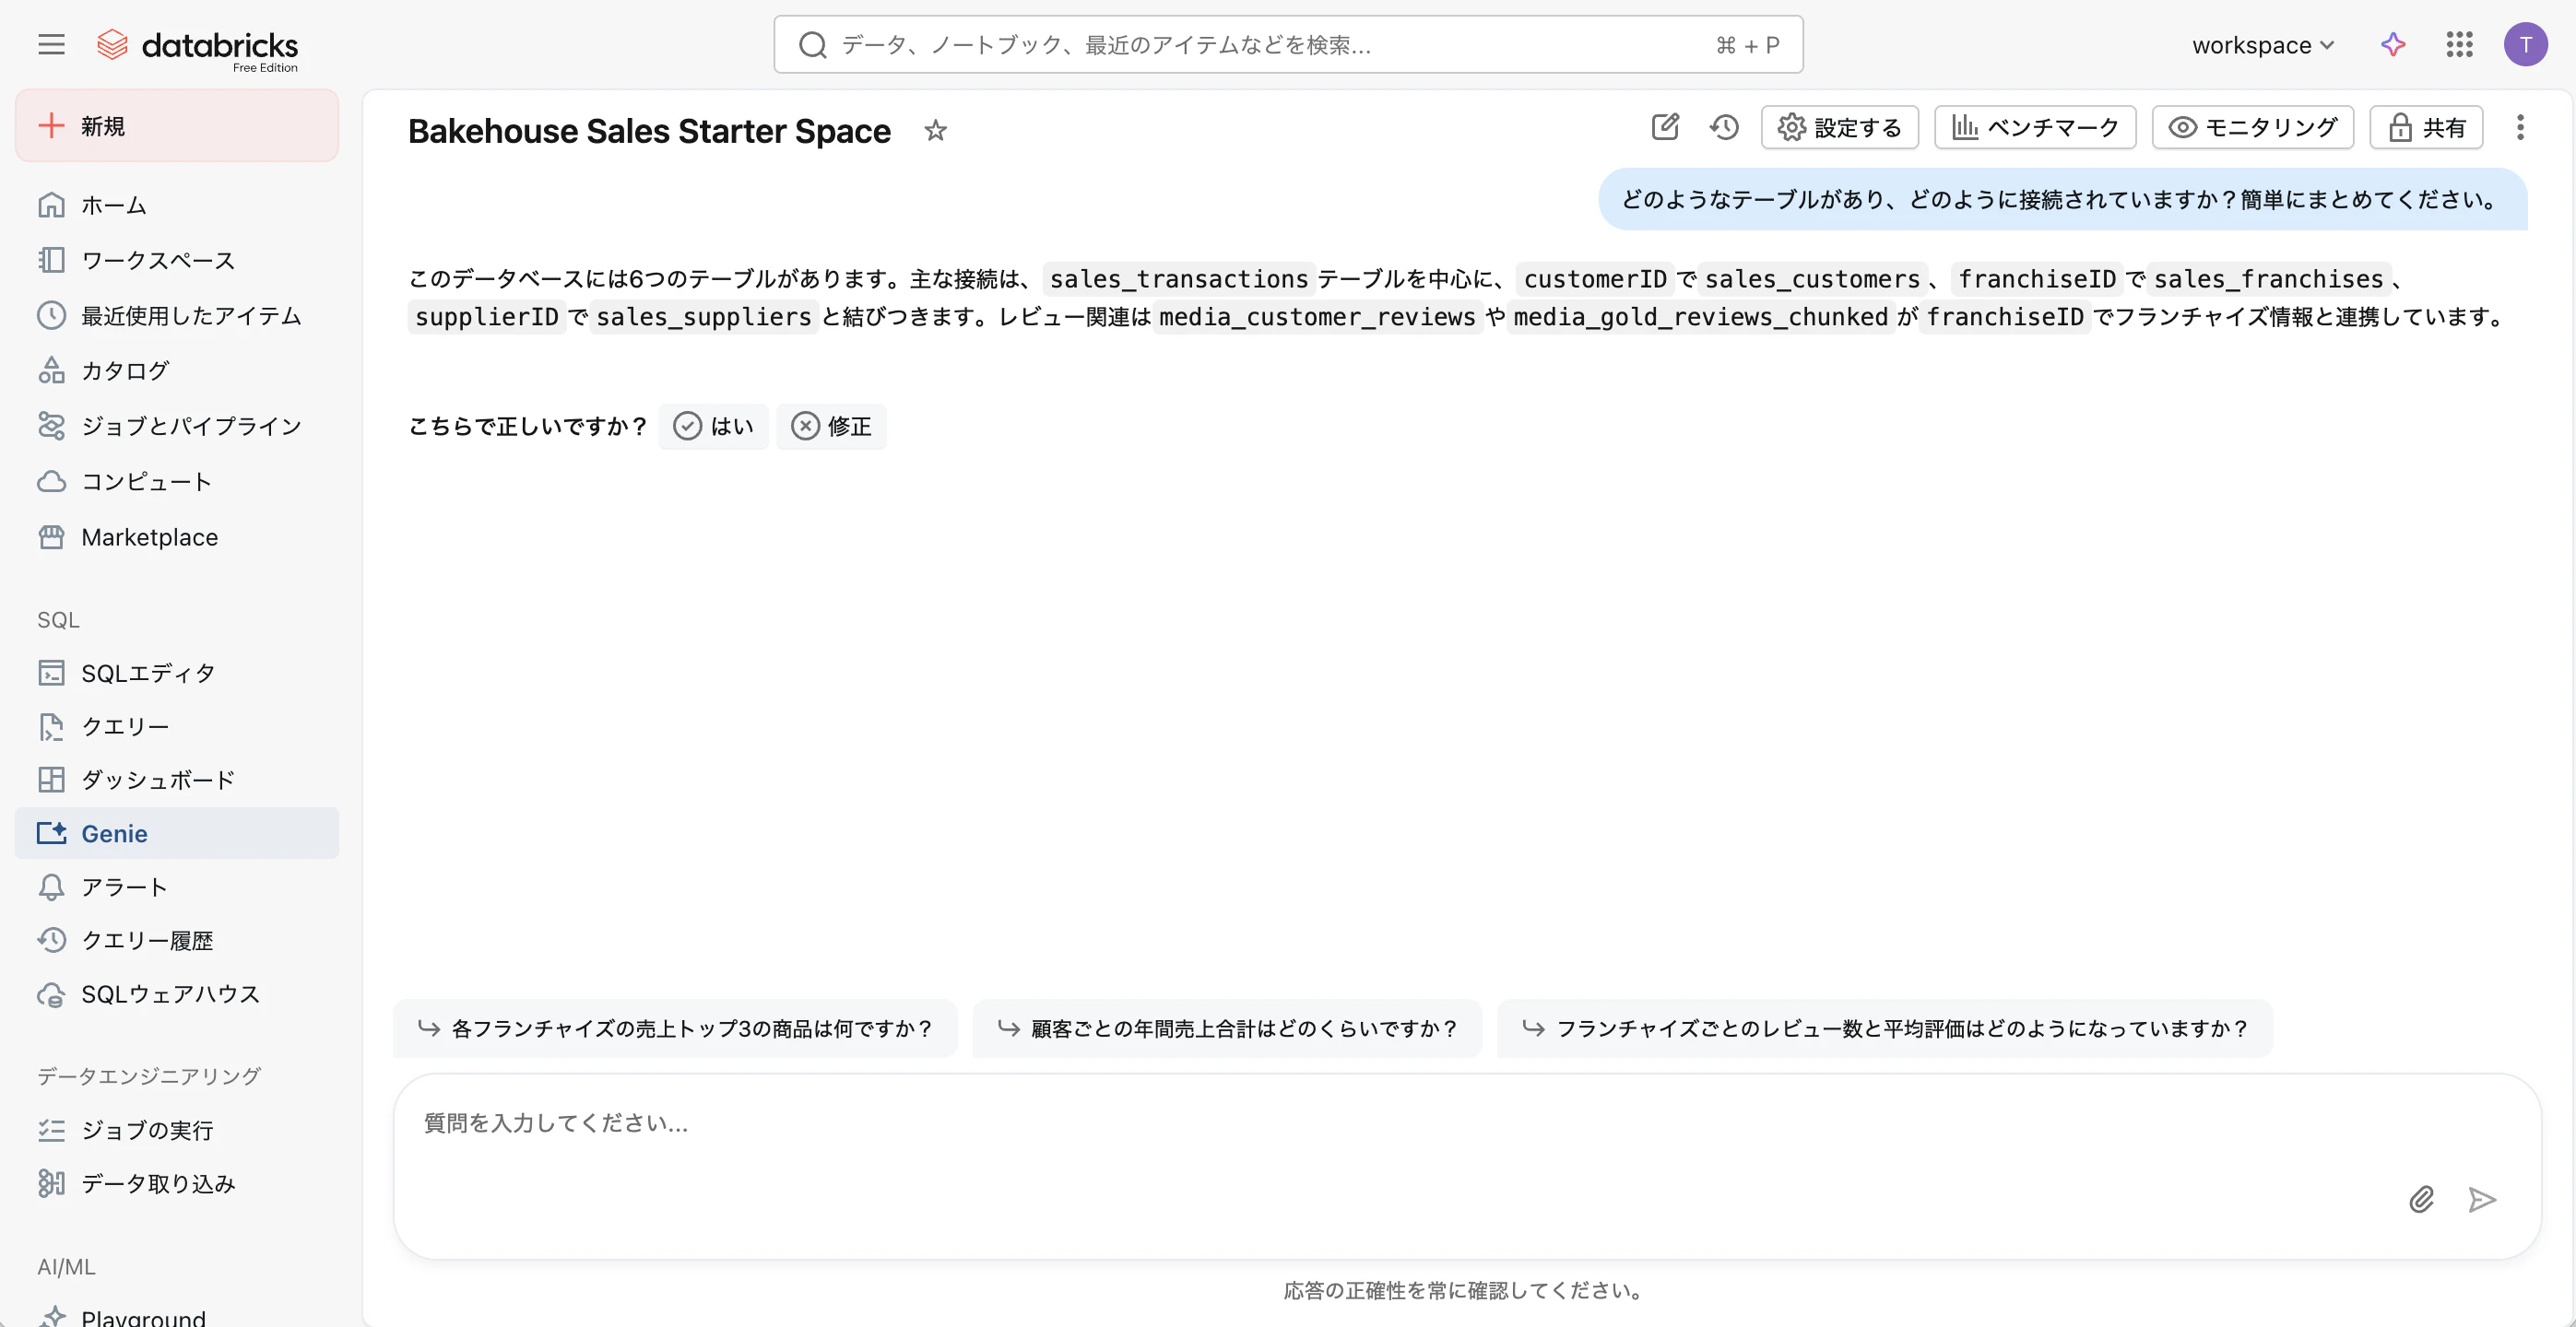Open the user account avatar menu
Screen dimensions: 2576x1327
tap(2526, 44)
